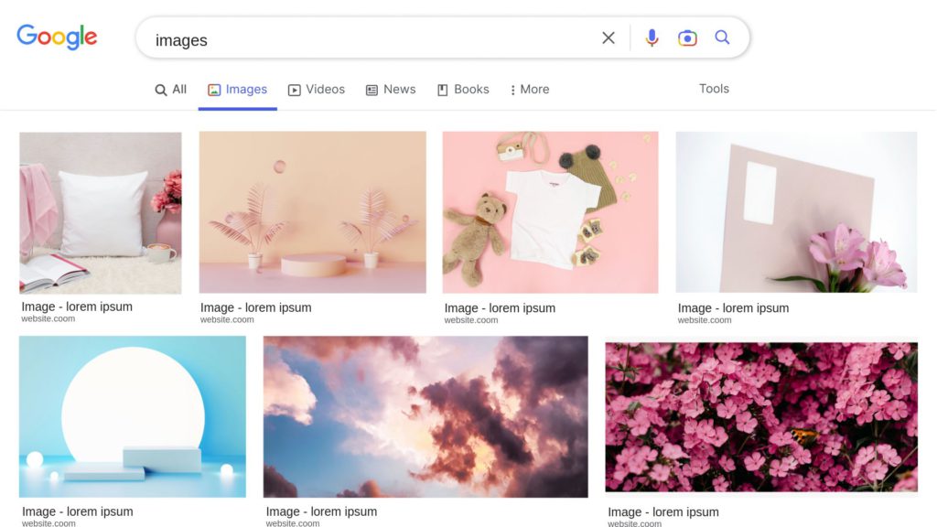The image size is (937, 527).
Task: Click the blue magnifying glass search icon
Action: tap(722, 38)
